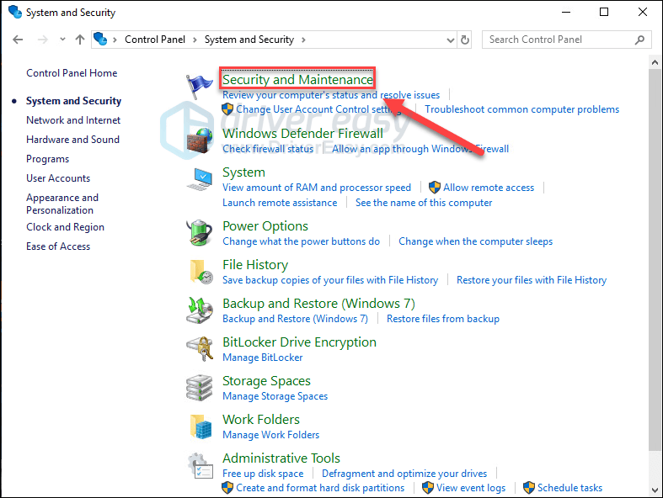Click the Backup and Restore disc icon
The height and width of the screenshot is (498, 663).
pos(200,310)
